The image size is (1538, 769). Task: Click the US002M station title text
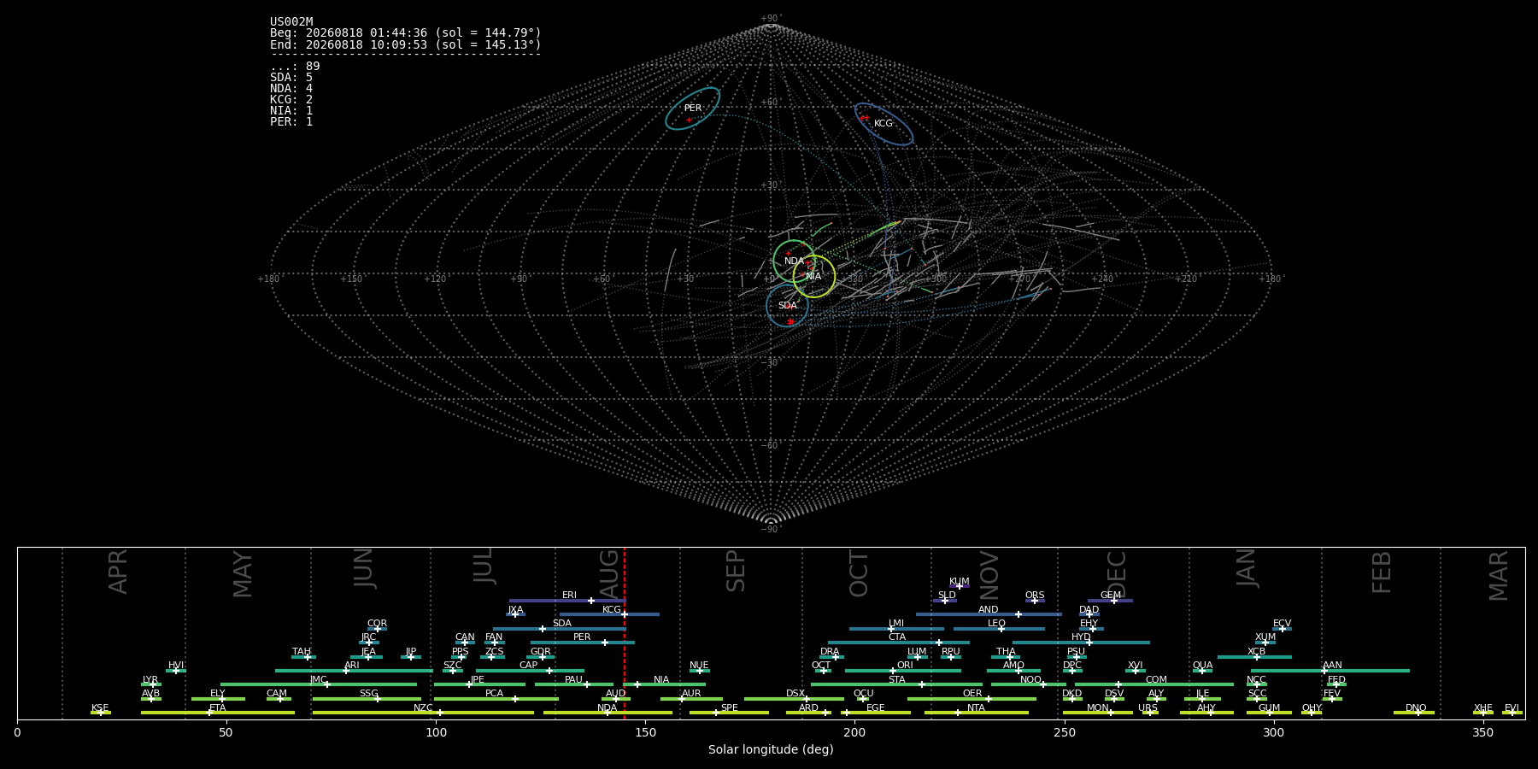click(291, 22)
